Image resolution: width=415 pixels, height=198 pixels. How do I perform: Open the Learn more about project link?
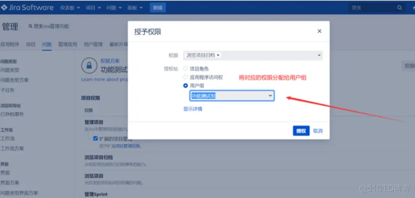coord(105,79)
